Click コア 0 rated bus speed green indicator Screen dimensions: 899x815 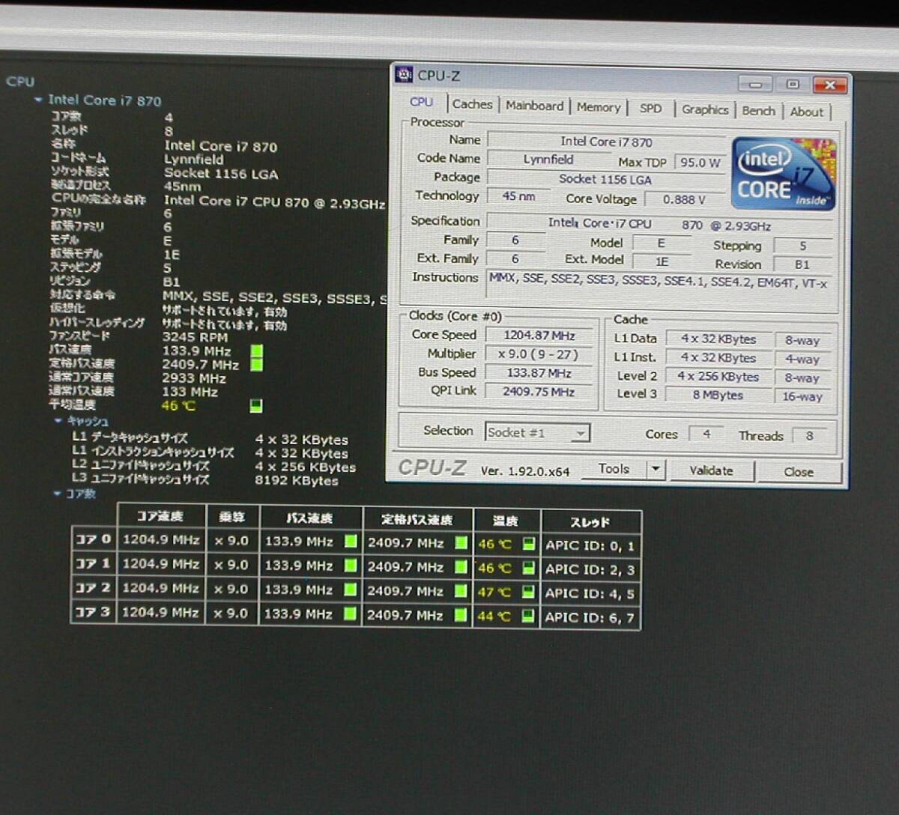pyautogui.click(x=461, y=542)
